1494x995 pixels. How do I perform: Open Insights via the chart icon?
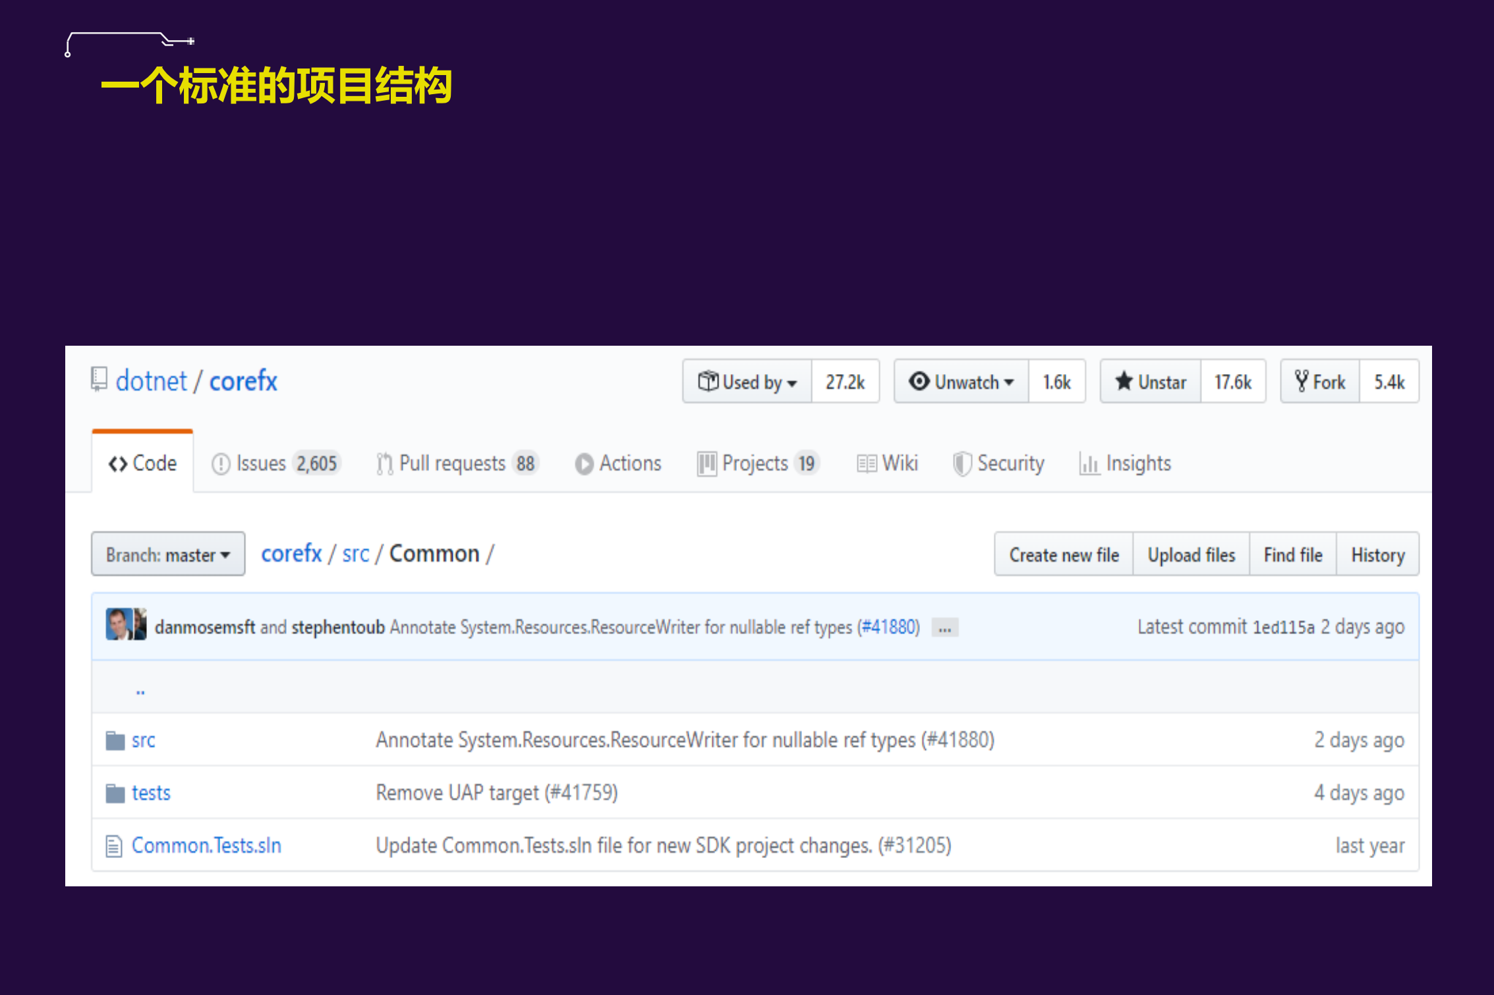coord(1090,464)
